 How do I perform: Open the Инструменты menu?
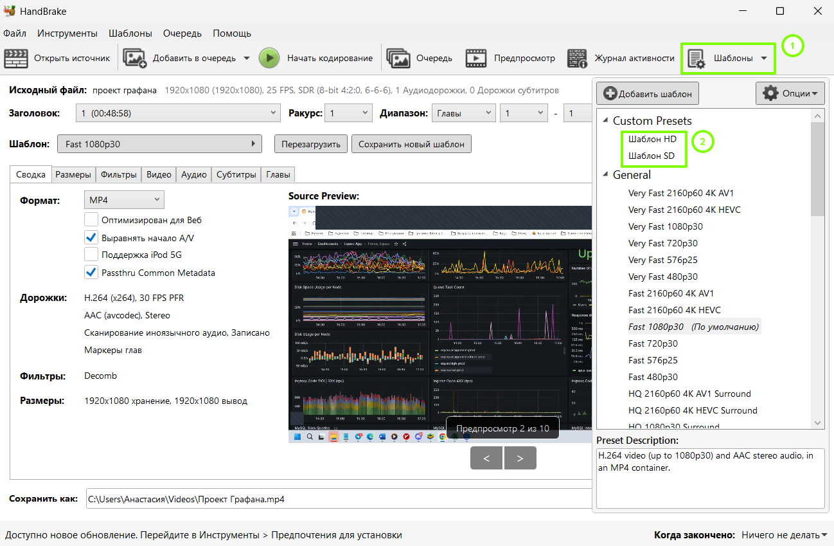(67, 33)
